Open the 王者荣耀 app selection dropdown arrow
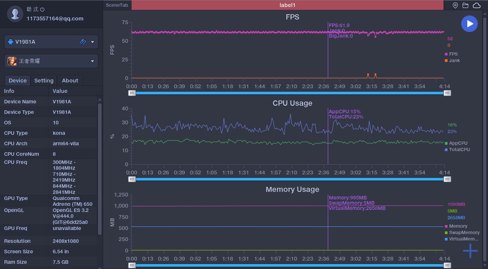The width and height of the screenshot is (488, 269). [x=93, y=61]
